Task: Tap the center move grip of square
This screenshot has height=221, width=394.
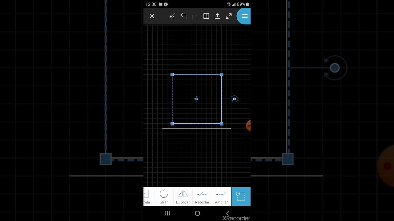Action: pyautogui.click(x=197, y=99)
